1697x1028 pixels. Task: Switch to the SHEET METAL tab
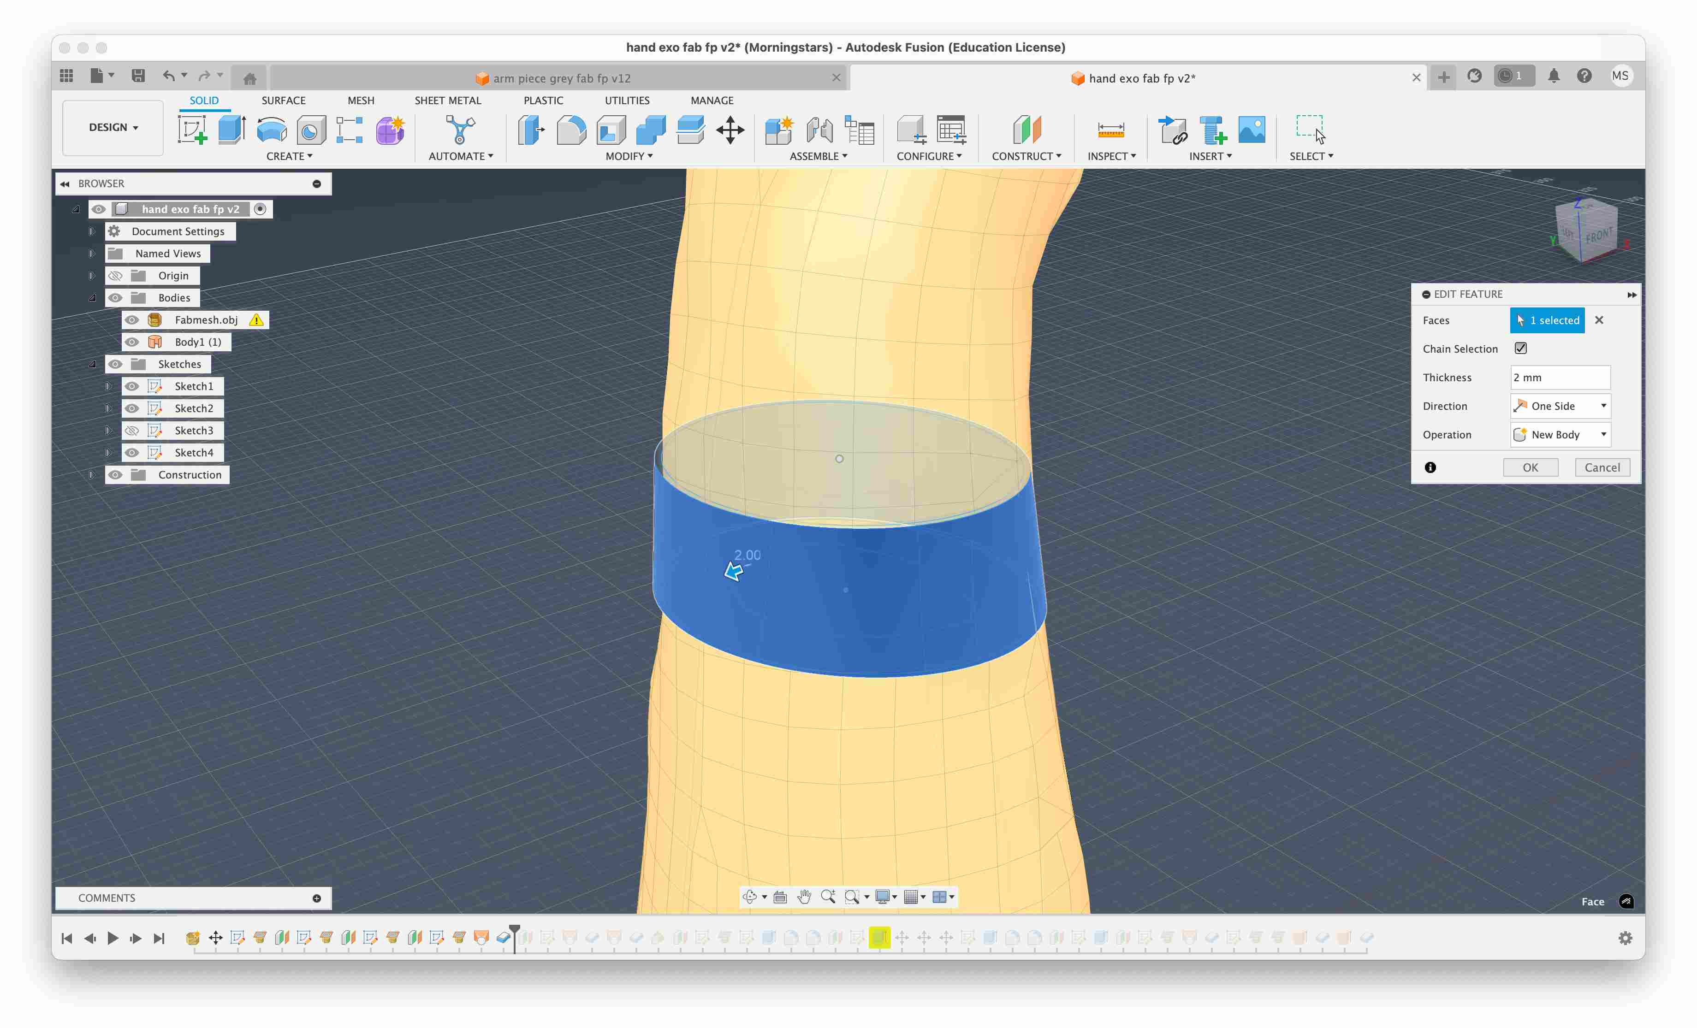[448, 100]
